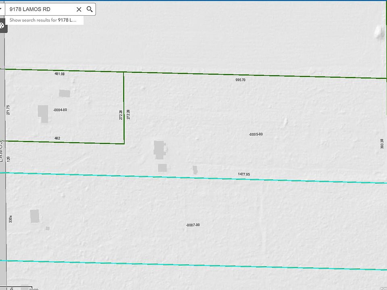The height and width of the screenshot is (290, 387).
Task: Click the LAMOS road name label
Action: [1, 151]
